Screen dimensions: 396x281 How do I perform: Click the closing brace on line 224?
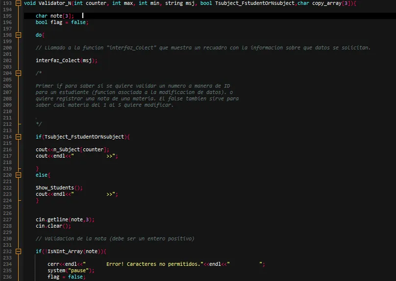pyautogui.click(x=37, y=201)
